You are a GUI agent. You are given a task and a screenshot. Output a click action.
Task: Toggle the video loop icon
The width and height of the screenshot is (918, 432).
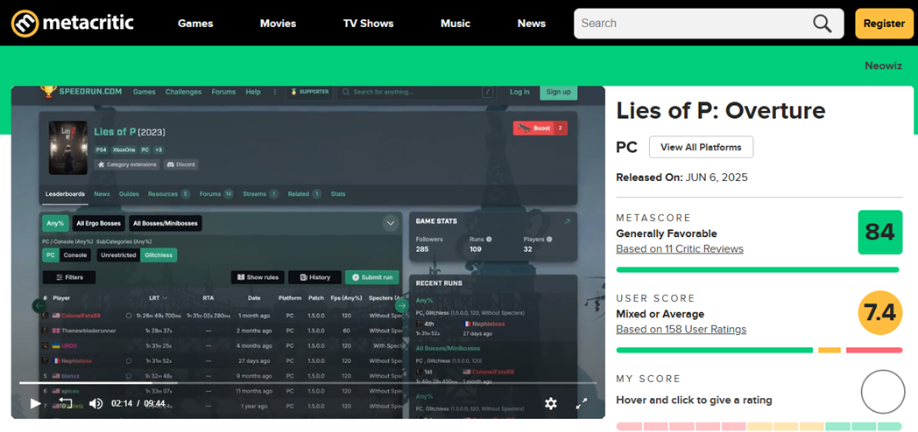click(66, 403)
